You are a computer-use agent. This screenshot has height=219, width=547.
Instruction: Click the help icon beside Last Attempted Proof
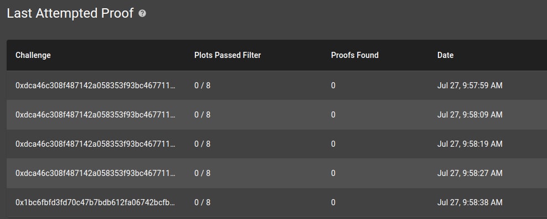point(142,14)
